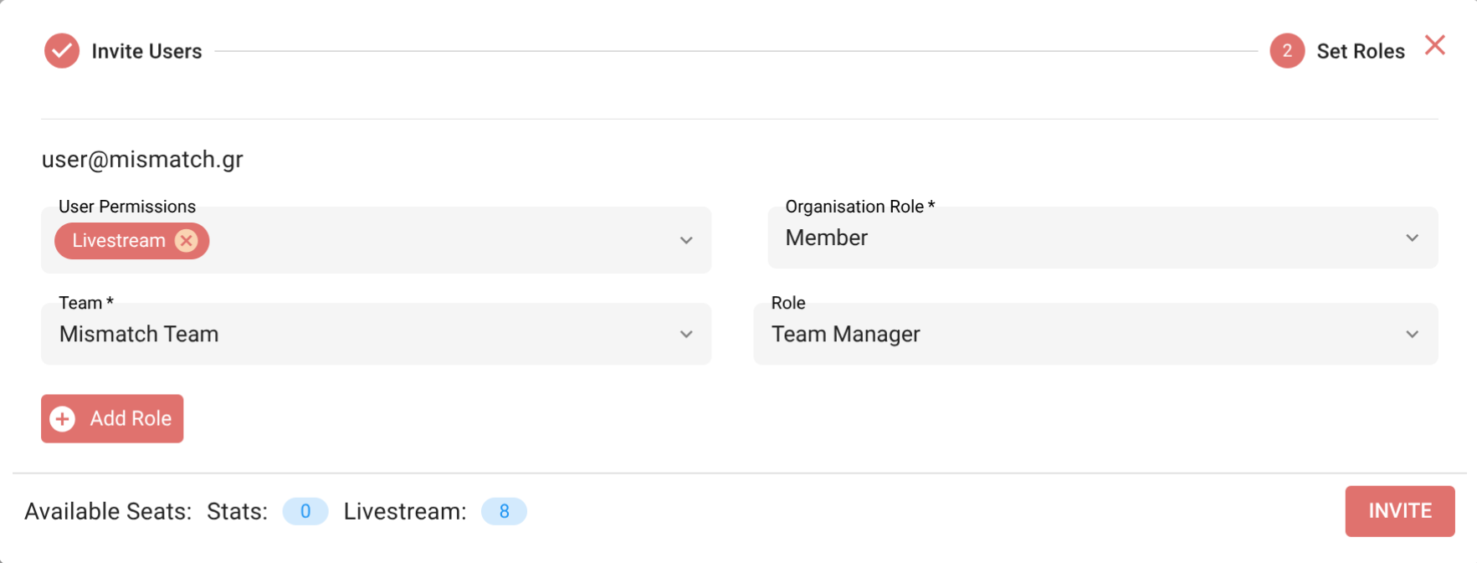
Task: Click the Livestream chip label text
Action: tap(119, 241)
